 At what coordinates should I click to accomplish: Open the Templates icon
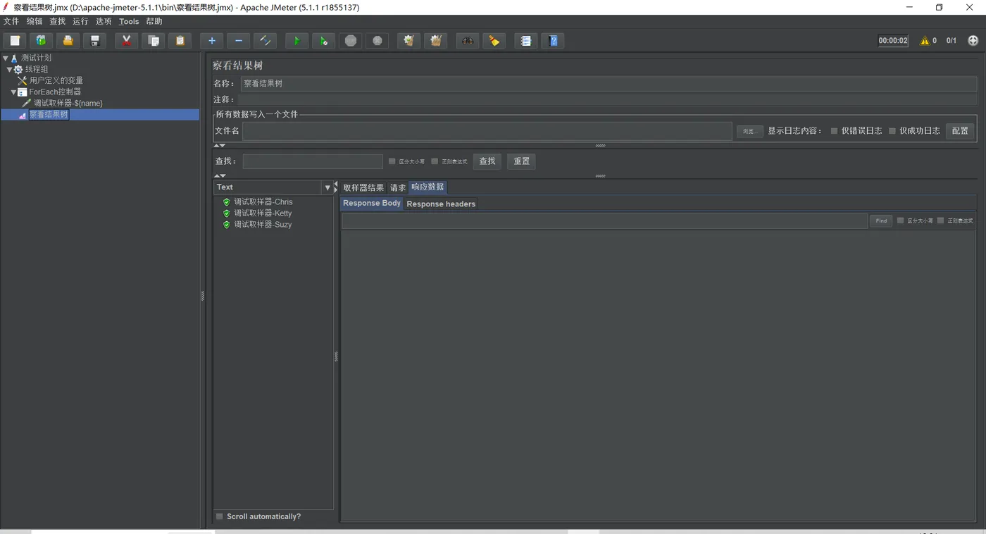tap(41, 41)
